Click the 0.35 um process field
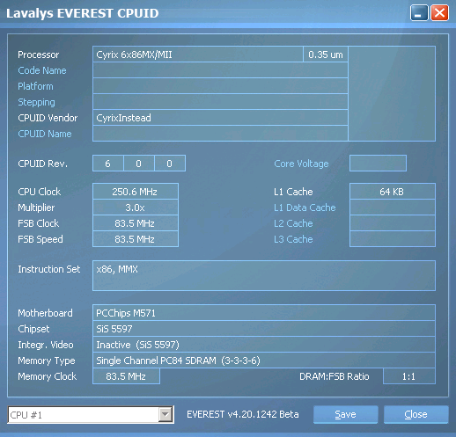 (326, 55)
